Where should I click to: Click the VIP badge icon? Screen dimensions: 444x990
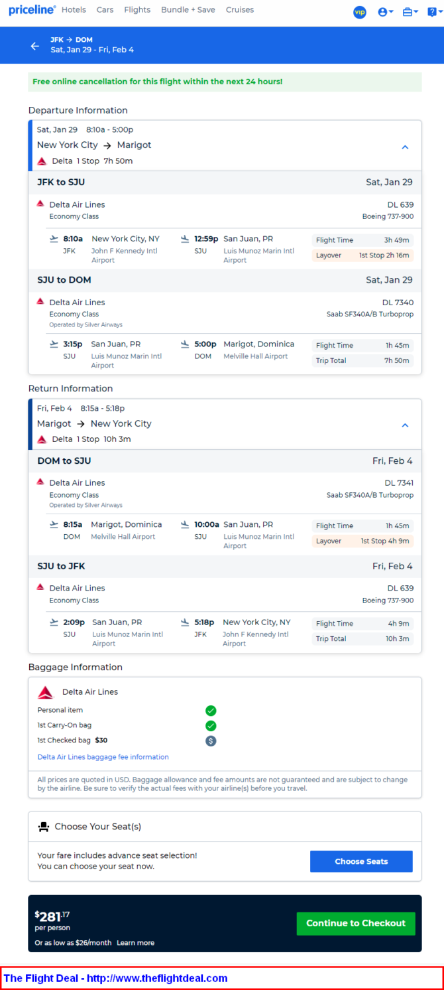point(360,12)
